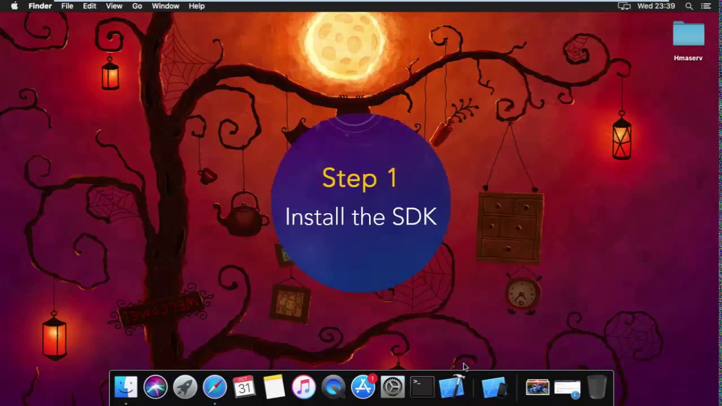Open the Hmaserv desktop folder
The height and width of the screenshot is (406, 722).
[x=688, y=41]
